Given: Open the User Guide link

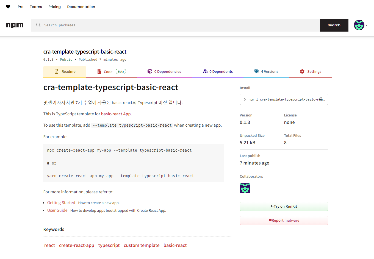Looking at the screenshot, I should [57, 210].
